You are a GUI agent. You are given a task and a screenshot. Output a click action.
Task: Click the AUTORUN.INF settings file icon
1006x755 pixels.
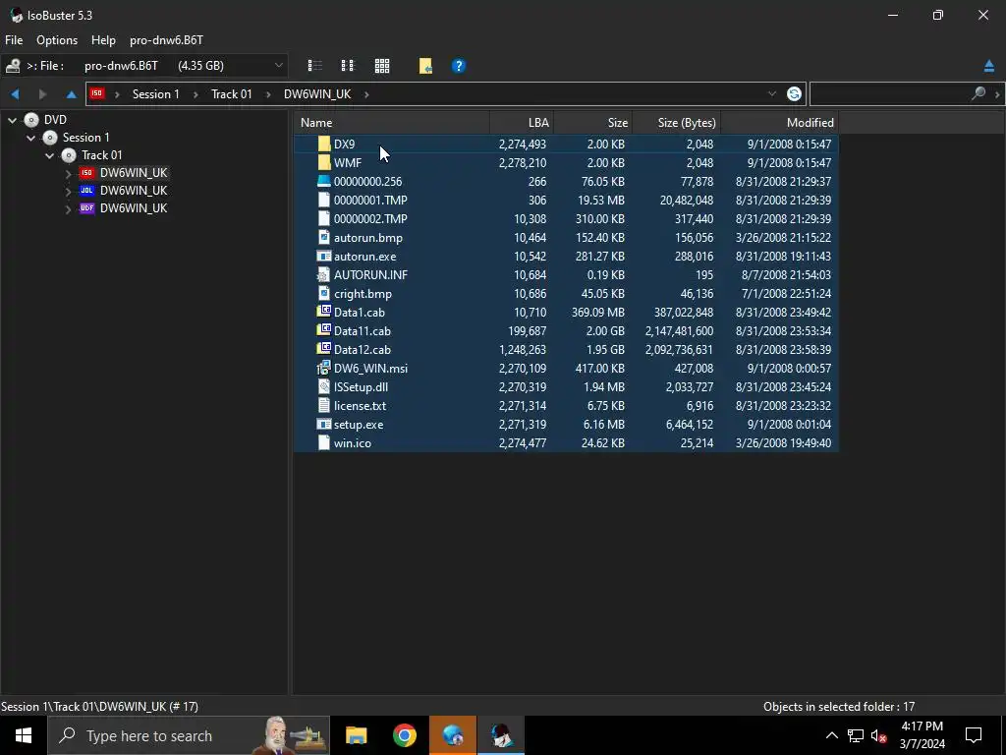324,275
